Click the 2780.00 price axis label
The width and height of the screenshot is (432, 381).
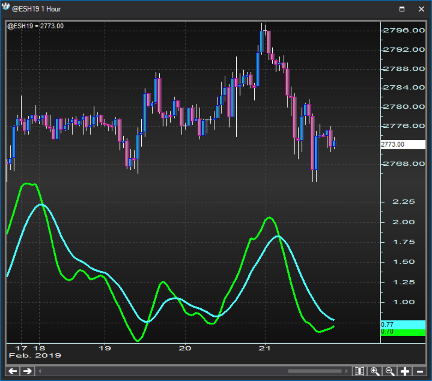404,107
